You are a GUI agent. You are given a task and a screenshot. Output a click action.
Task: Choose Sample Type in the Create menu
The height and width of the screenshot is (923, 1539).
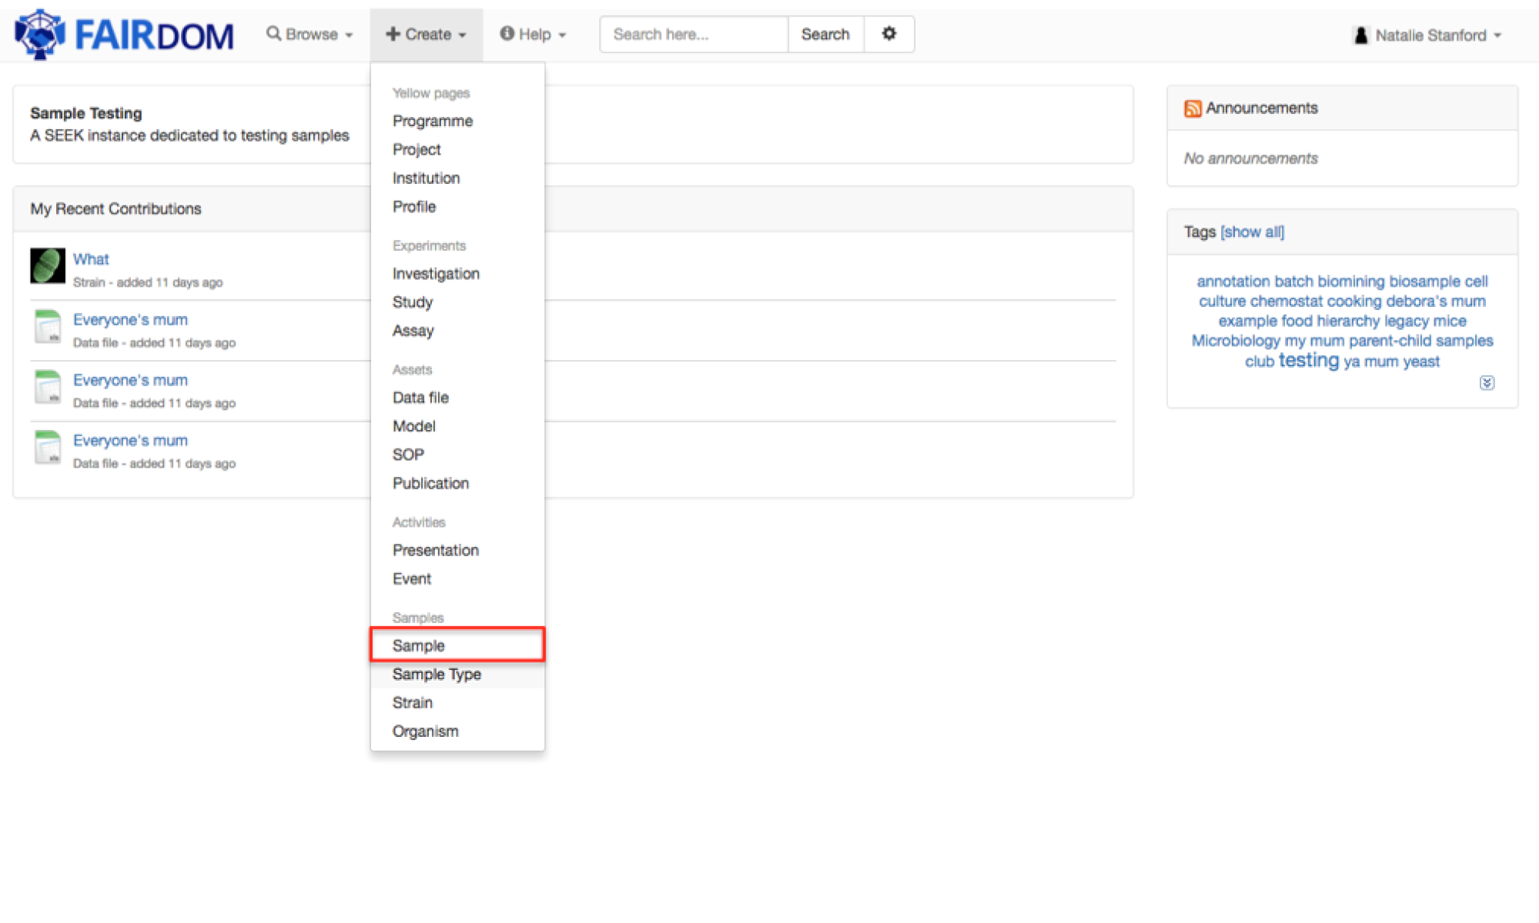click(x=437, y=674)
